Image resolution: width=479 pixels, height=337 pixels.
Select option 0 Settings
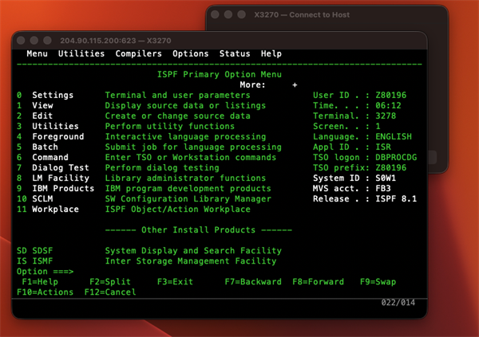45,95
